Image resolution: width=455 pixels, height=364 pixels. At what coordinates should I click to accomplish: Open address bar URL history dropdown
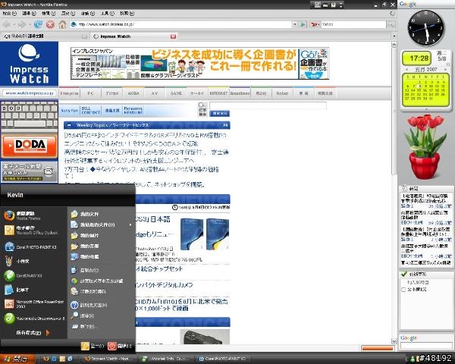[x=295, y=25]
